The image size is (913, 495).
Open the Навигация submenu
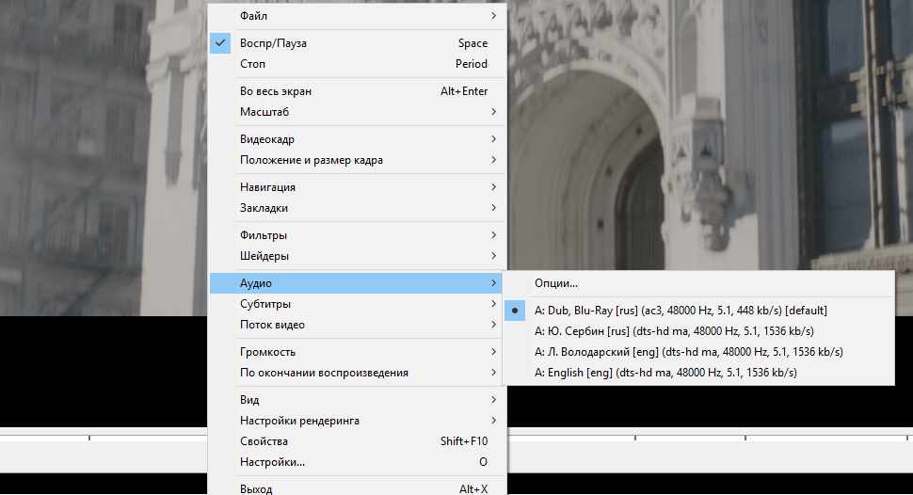[267, 187]
